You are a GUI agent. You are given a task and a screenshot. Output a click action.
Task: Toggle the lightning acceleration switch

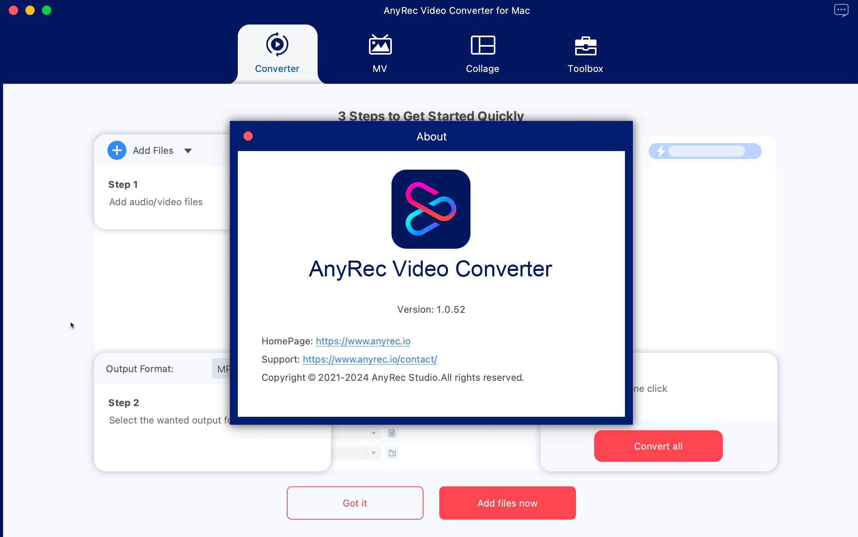[x=705, y=151]
